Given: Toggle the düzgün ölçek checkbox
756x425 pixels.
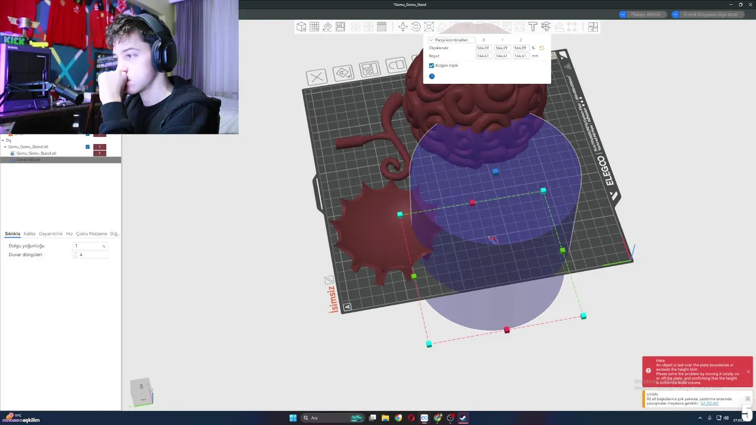Looking at the screenshot, I should point(431,66).
